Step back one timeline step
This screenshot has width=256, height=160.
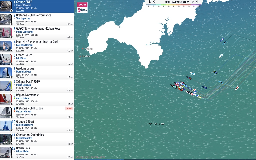pos(154,2)
